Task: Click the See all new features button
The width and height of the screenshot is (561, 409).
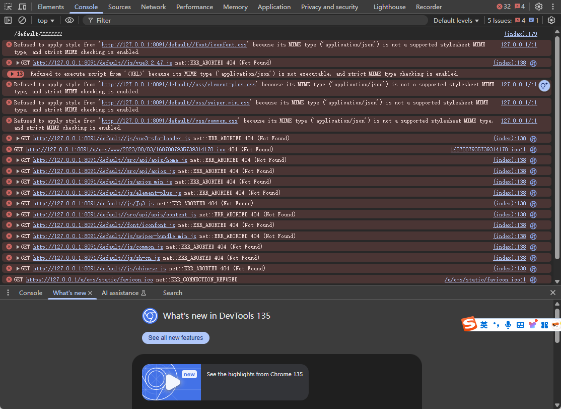Action: (x=176, y=337)
